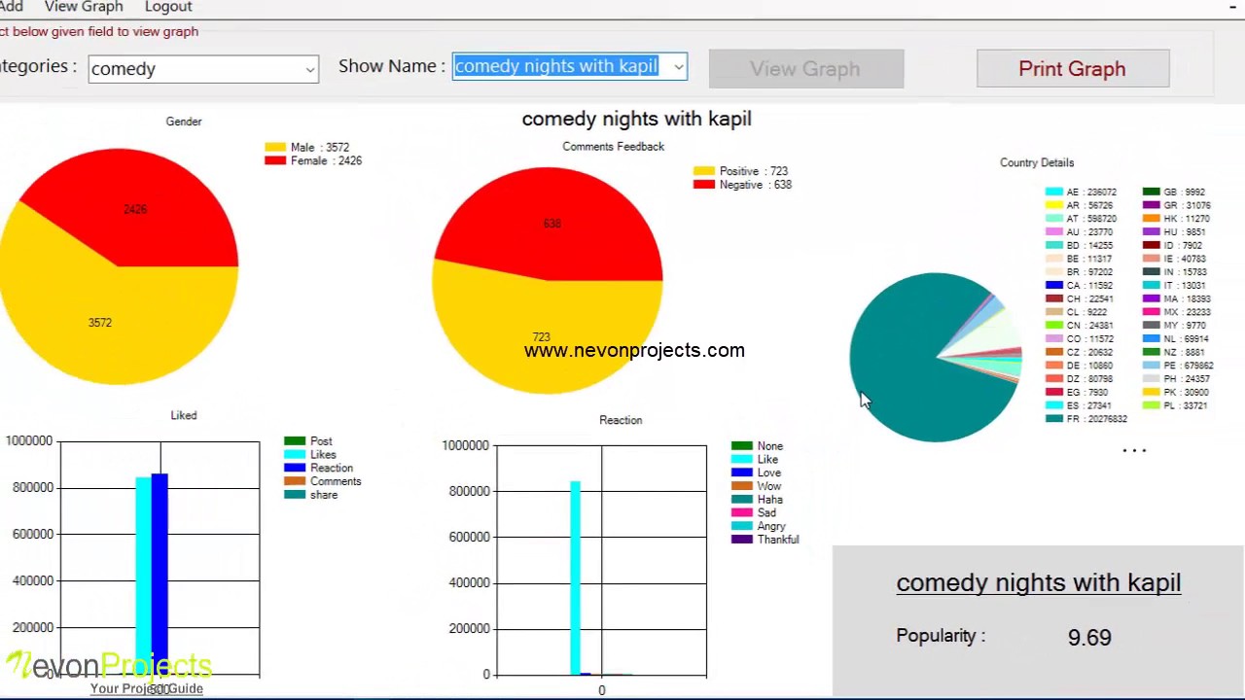The height and width of the screenshot is (700, 1245).
Task: Open the Show Name dropdown arrow
Action: (678, 67)
